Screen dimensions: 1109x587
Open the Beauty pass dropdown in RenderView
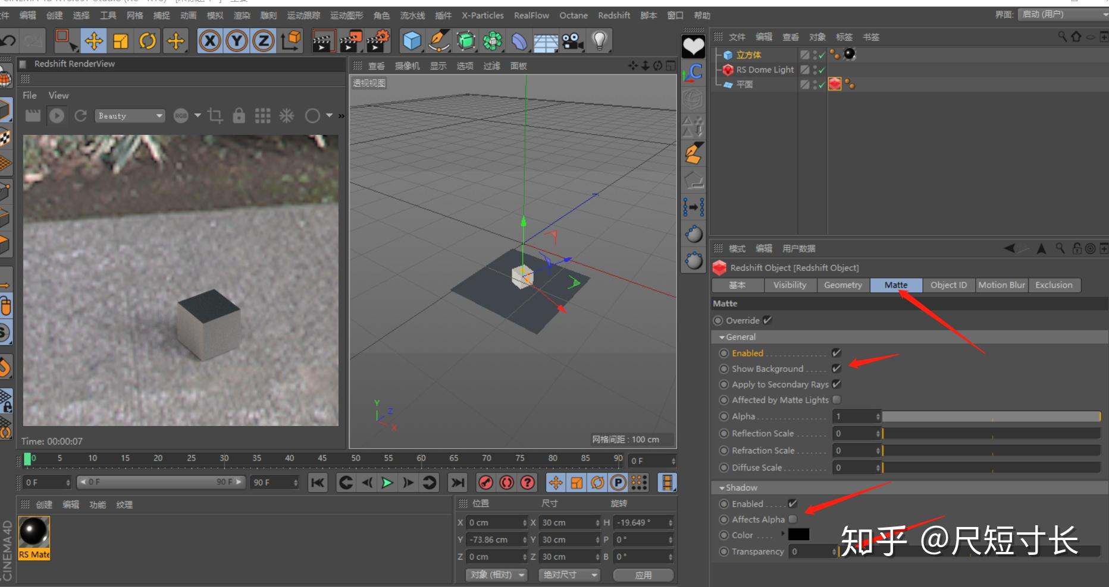click(159, 115)
